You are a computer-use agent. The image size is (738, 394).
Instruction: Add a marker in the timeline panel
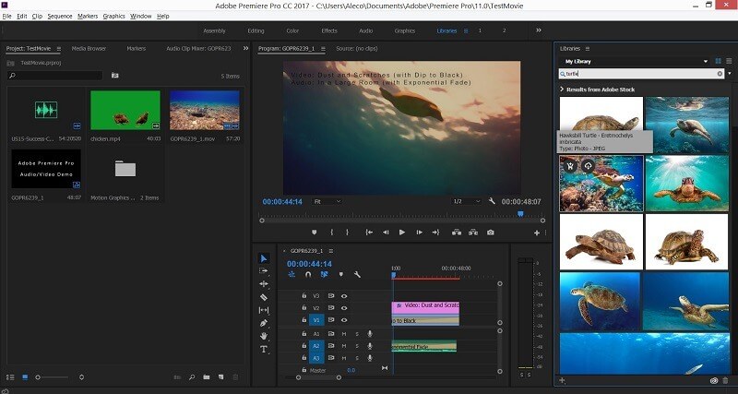click(x=341, y=274)
